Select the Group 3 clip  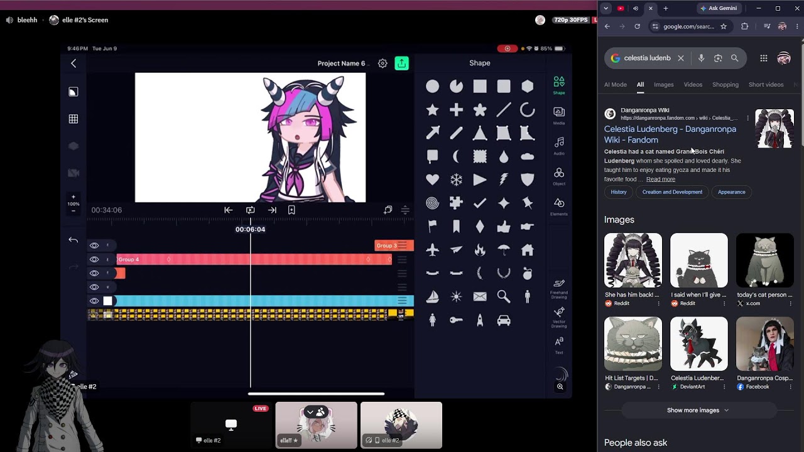(x=394, y=245)
